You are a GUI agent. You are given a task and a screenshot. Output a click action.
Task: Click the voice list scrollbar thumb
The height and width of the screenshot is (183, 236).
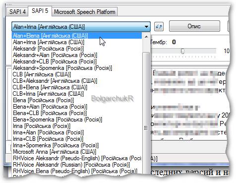click(146, 114)
